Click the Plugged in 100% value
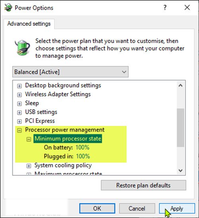Image resolution: width=199 pixels, height=218 pixels. (x=83, y=156)
